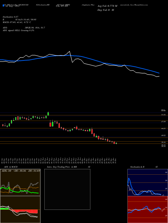Open the MunafaSutra.com source label

click(141, 5)
